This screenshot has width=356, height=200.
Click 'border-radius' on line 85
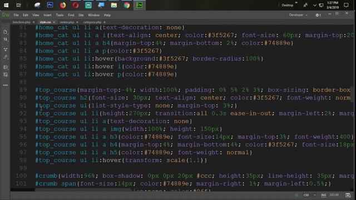[217, 59]
